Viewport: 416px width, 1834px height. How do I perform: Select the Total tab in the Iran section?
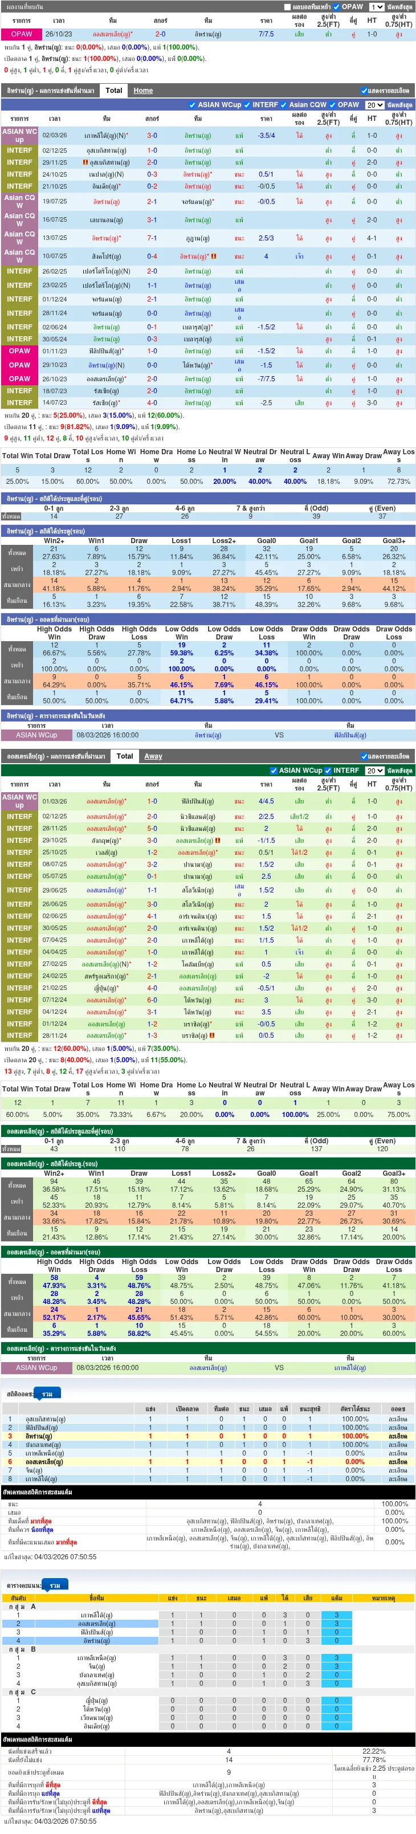coord(114,91)
